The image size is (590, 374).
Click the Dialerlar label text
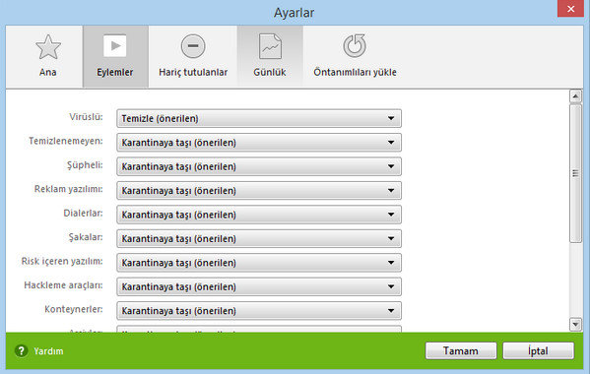(83, 214)
